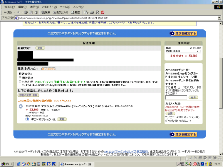Click the red round toolbar icon
The image size is (223, 167).
pyautogui.click(x=102, y=12)
